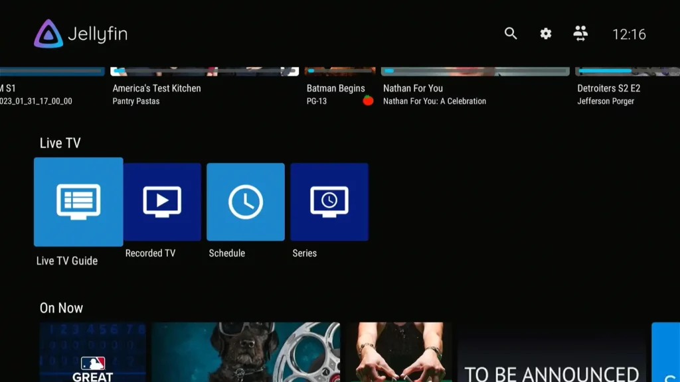Select the Detroiters S2 E2 title
680x382 pixels.
608,88
